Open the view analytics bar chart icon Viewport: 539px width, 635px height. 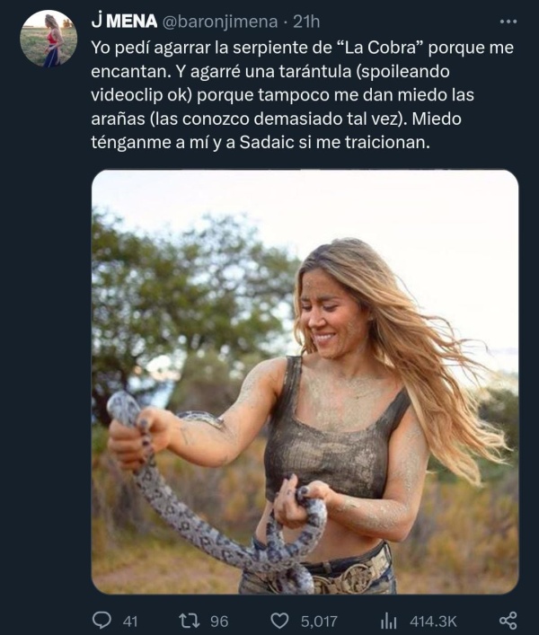[389, 621]
